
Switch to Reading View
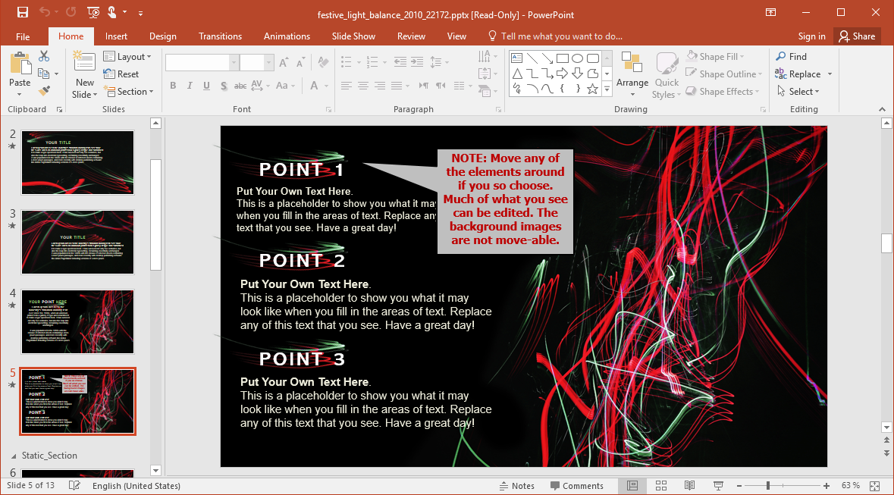pyautogui.click(x=689, y=485)
